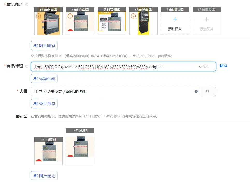Click the 63/128 character counter text
The width and height of the screenshot is (250, 182).
click(204, 67)
